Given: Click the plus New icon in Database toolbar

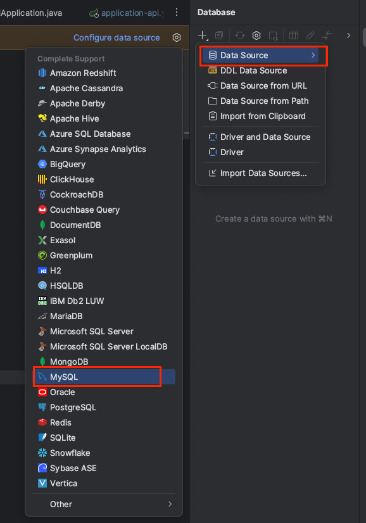Looking at the screenshot, I should pos(203,35).
